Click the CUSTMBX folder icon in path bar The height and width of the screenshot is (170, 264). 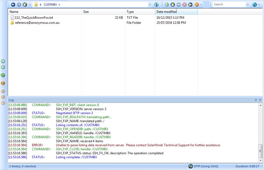point(36,5)
